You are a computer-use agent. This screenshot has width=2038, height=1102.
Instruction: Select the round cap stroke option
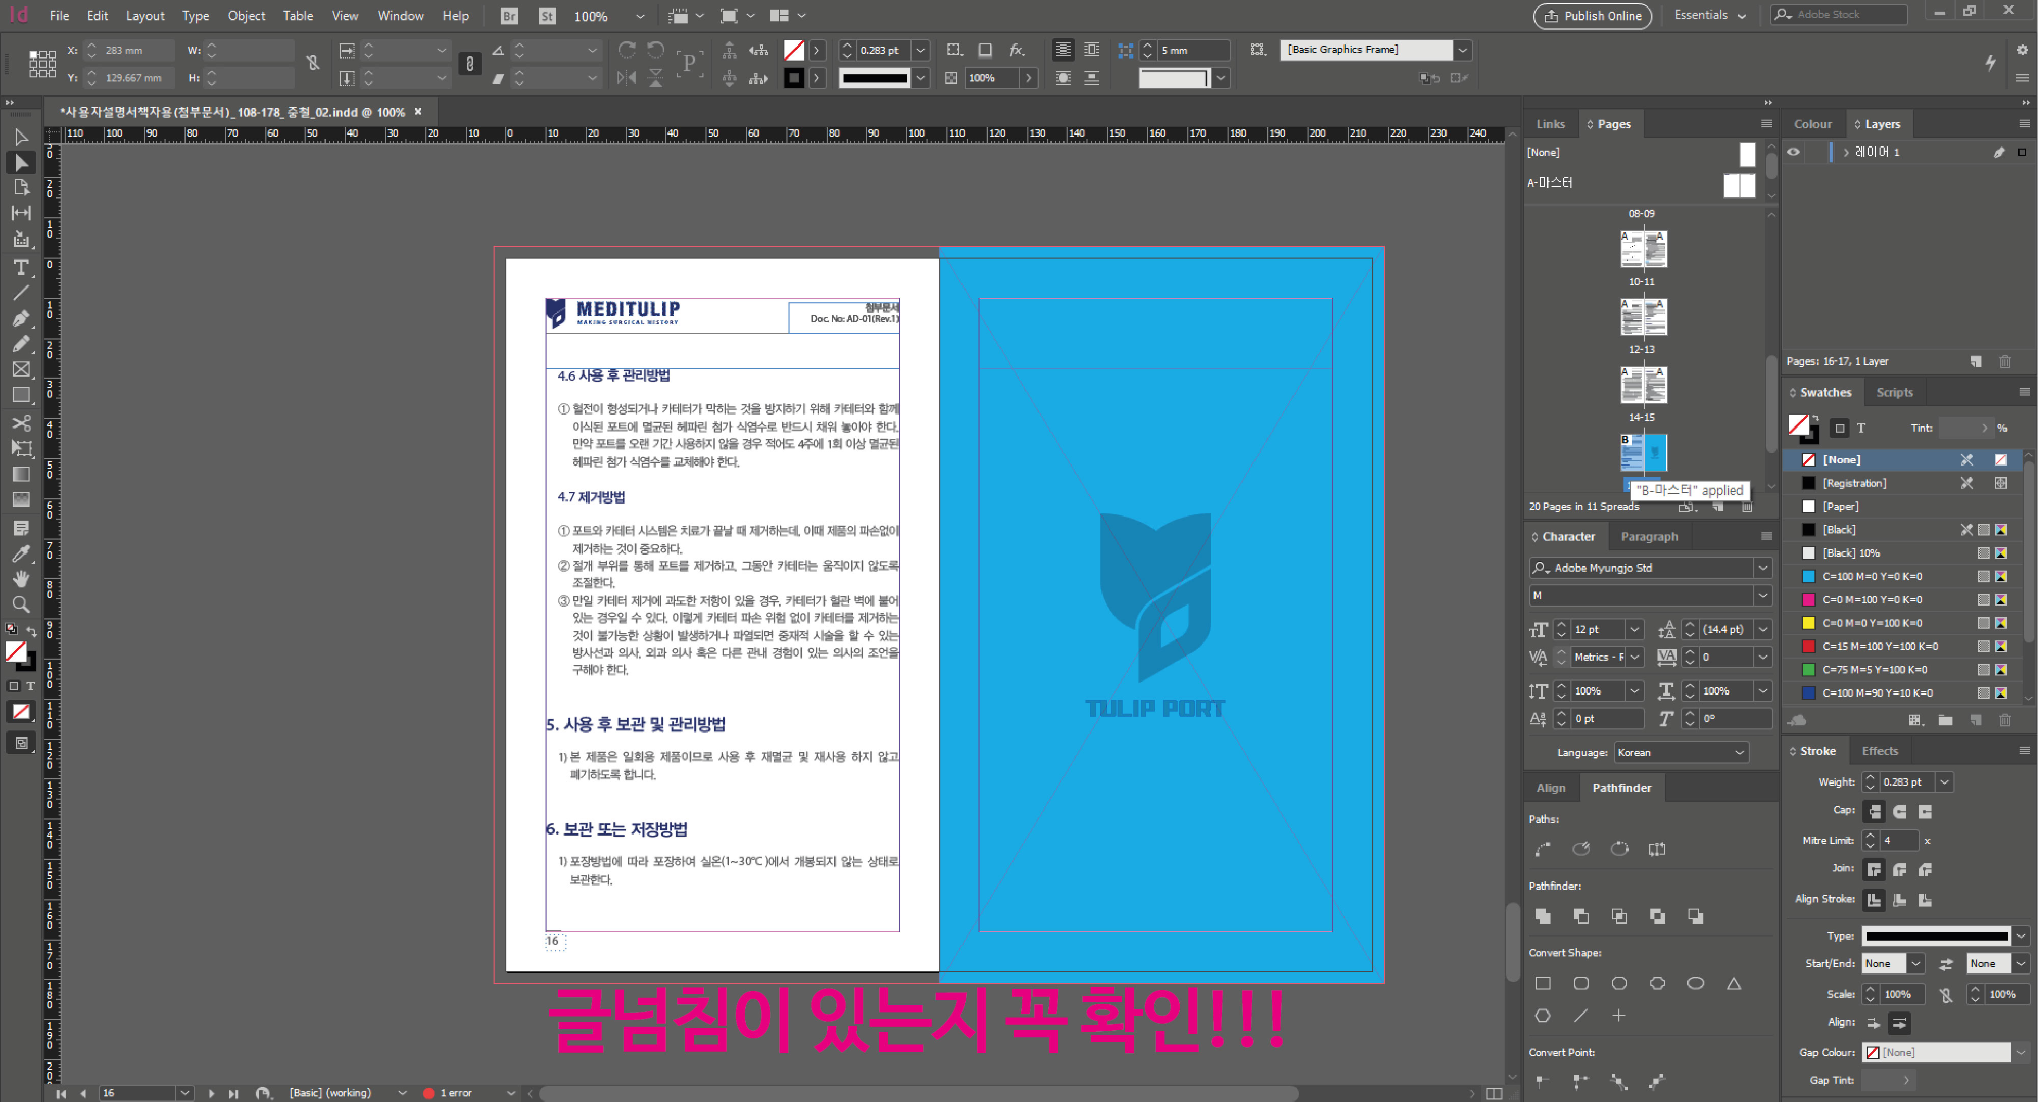click(x=1899, y=811)
